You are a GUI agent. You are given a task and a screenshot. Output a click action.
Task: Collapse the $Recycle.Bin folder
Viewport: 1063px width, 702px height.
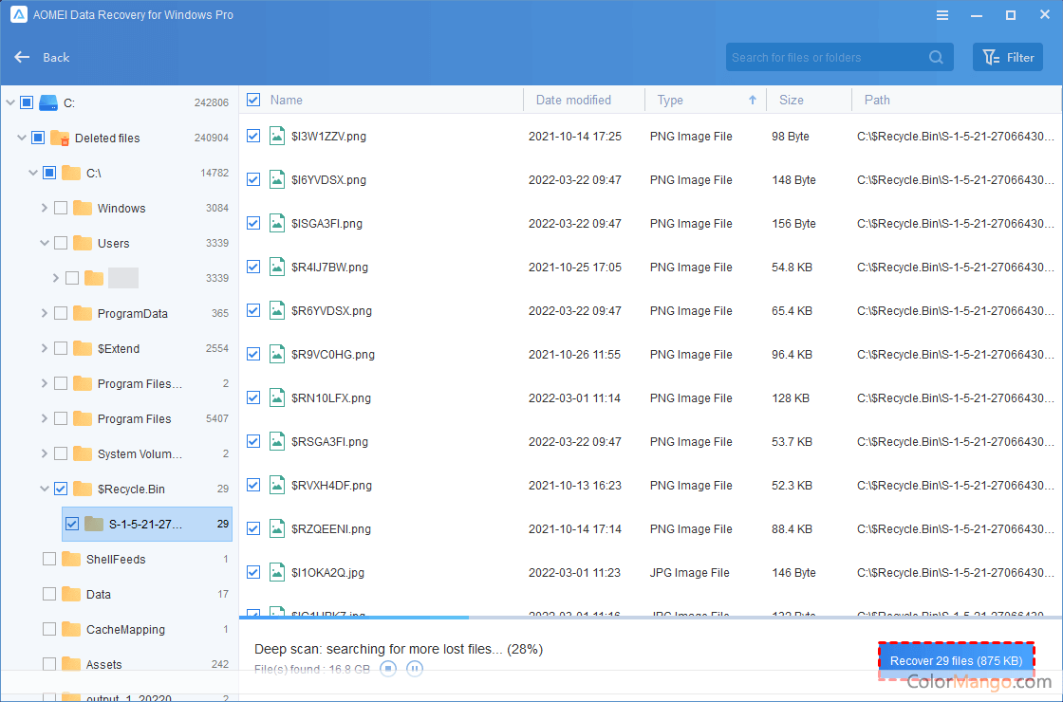[x=44, y=489]
